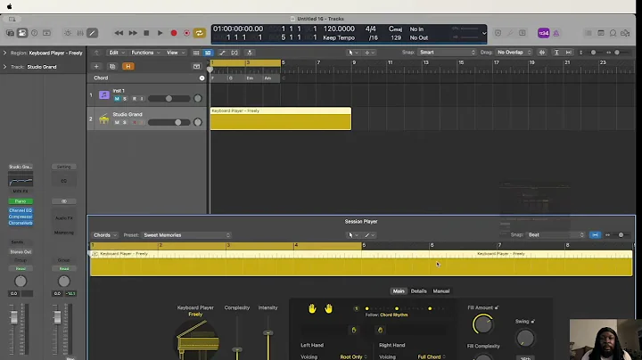The image size is (642, 360).
Task: Toggle the right hand icon in Session Player
Action: pyautogui.click(x=328, y=308)
